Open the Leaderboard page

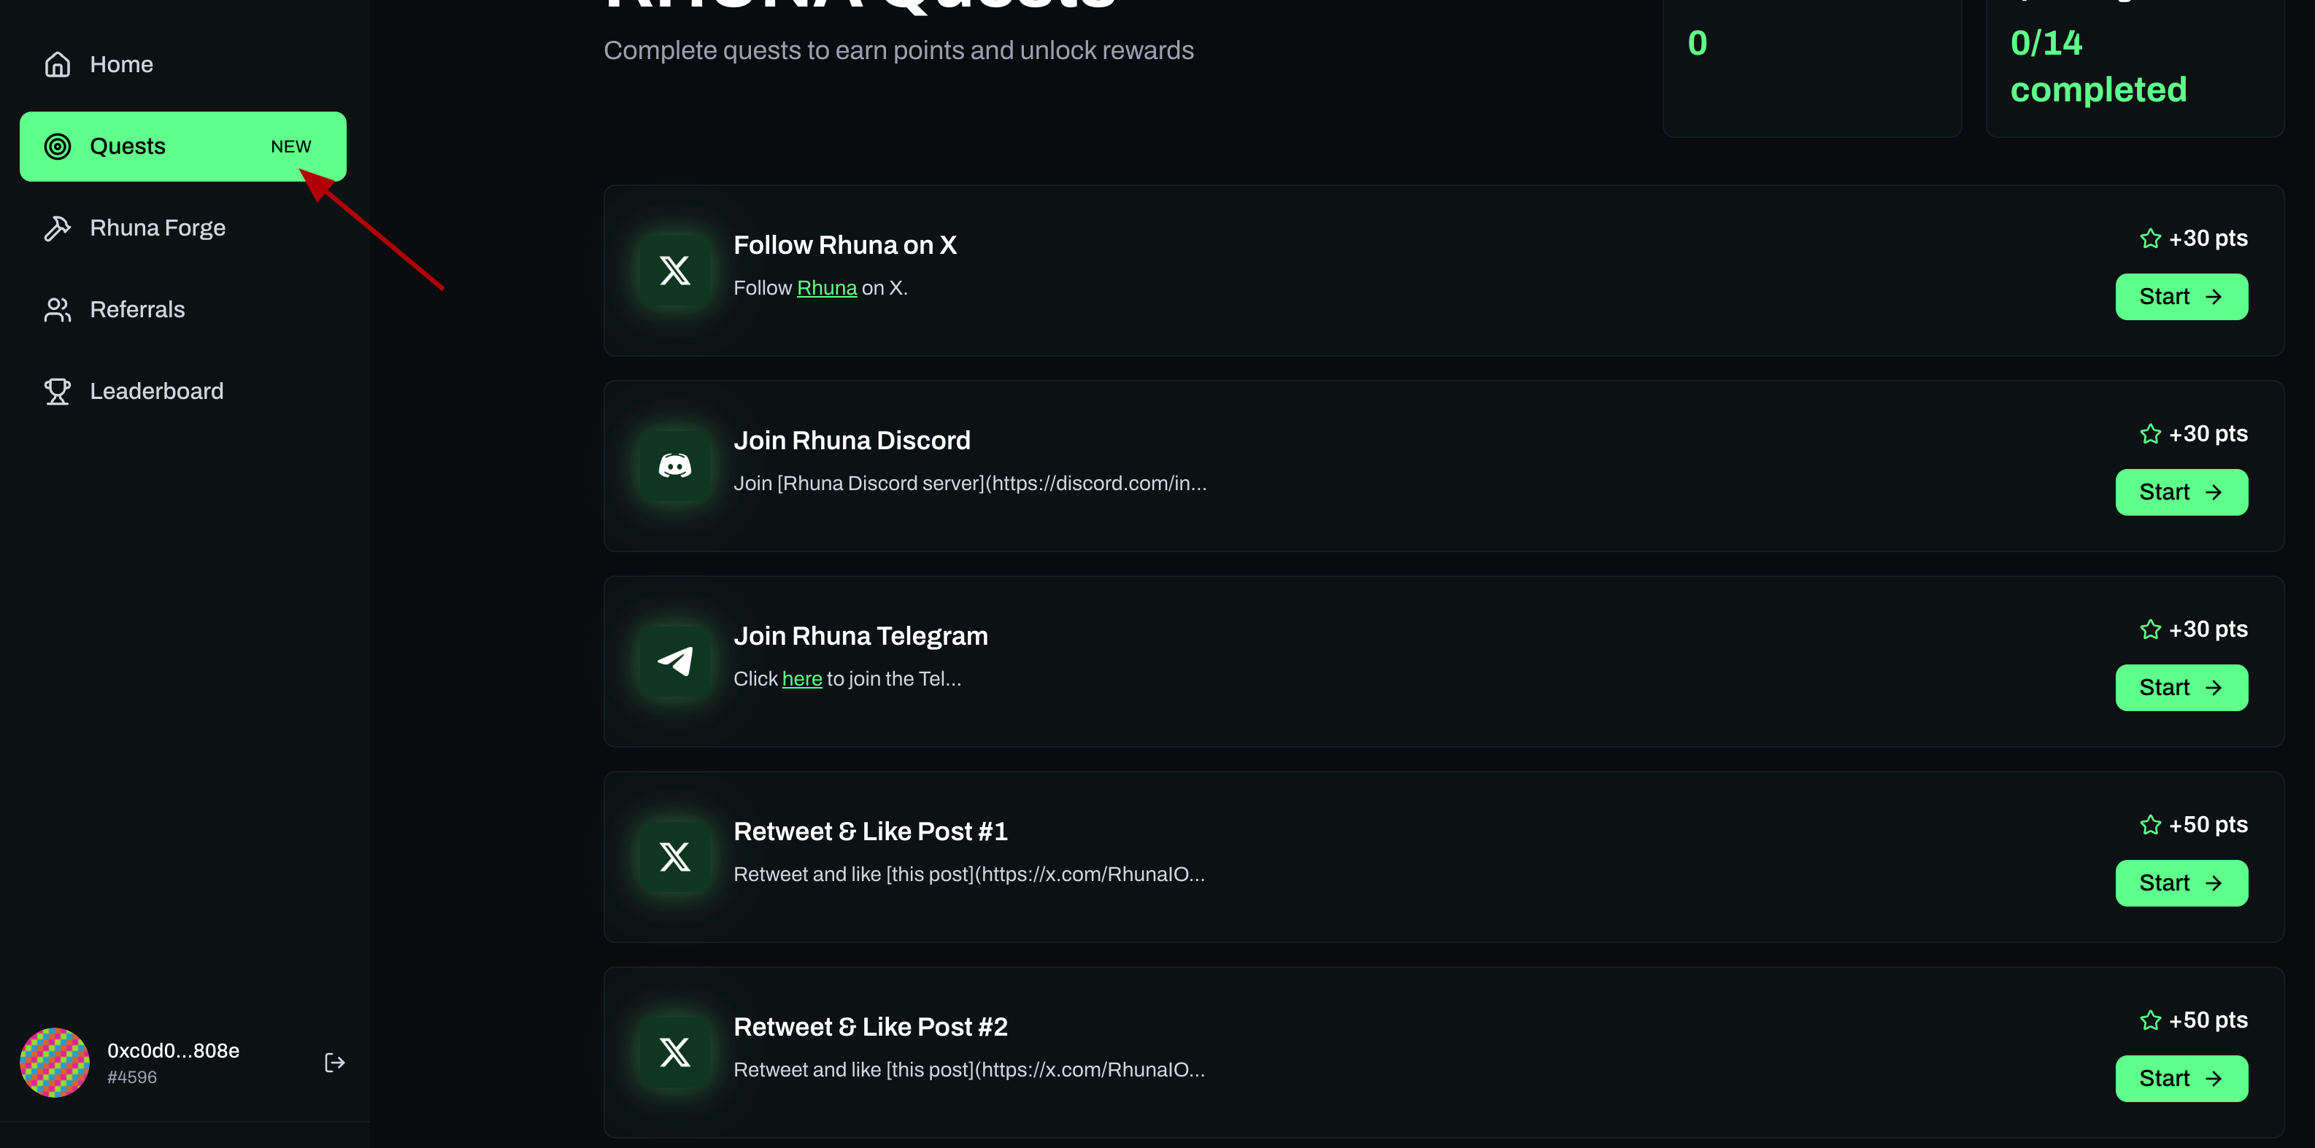(156, 392)
